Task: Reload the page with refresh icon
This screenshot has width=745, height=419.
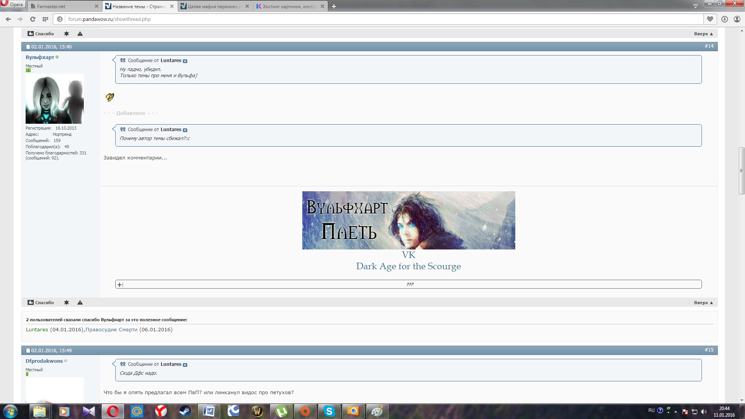Action: tap(33, 19)
